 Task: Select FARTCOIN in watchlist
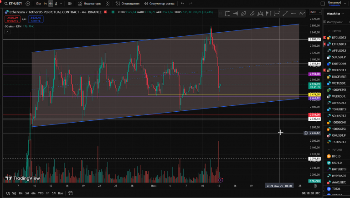[x=337, y=64]
